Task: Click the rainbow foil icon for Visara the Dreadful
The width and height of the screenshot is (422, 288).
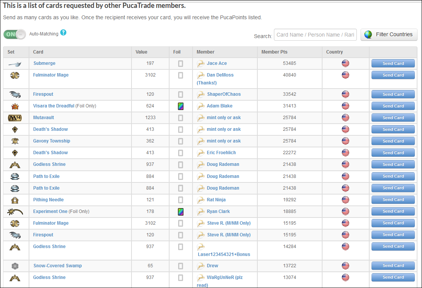Action: coord(180,106)
